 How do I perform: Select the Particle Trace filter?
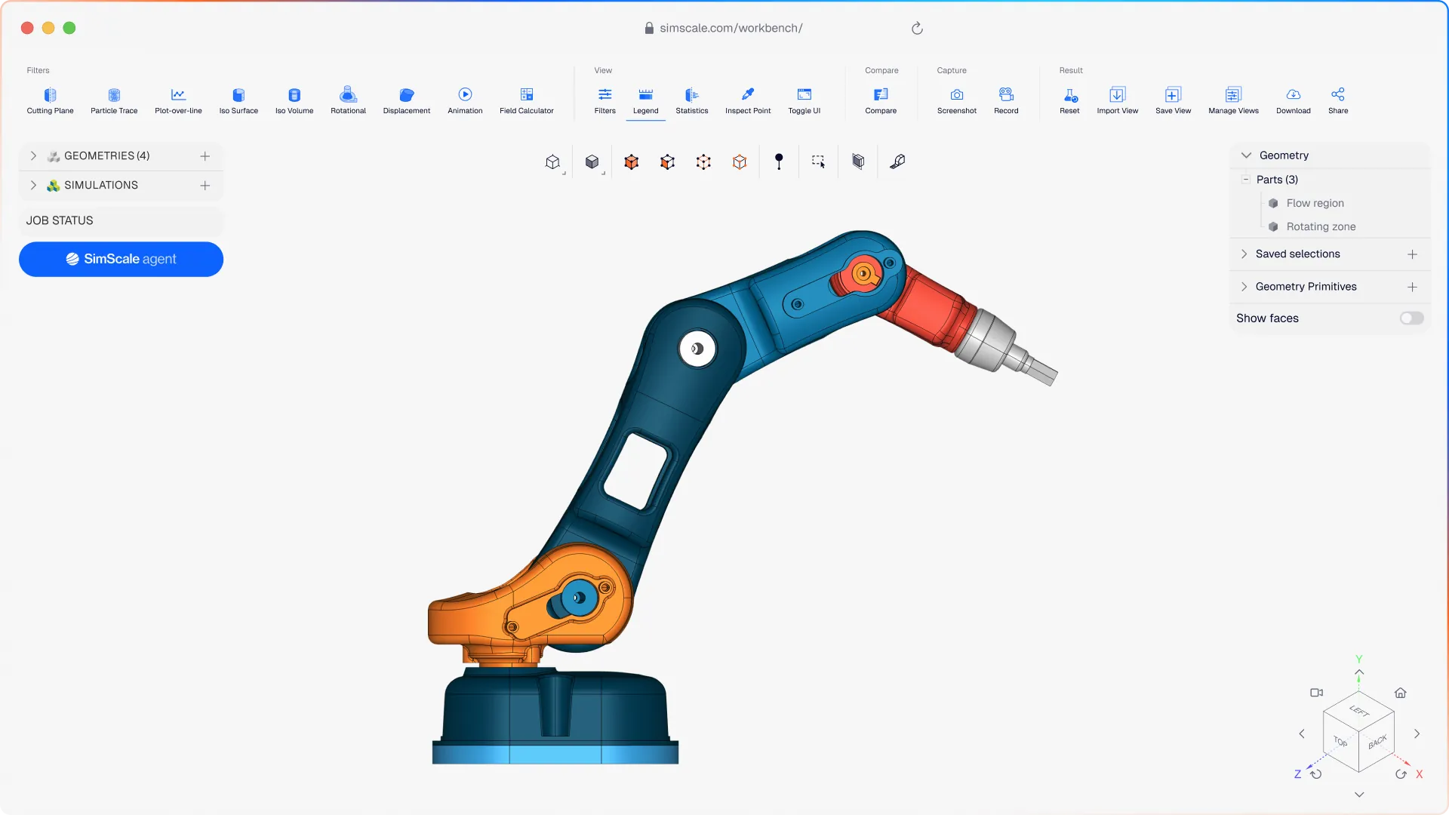coord(114,100)
